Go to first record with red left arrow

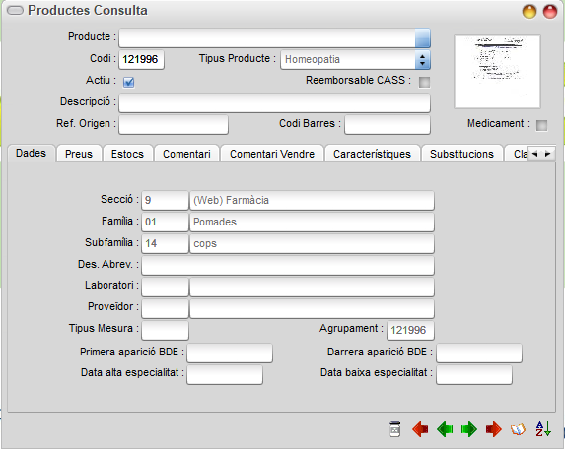pyautogui.click(x=420, y=429)
